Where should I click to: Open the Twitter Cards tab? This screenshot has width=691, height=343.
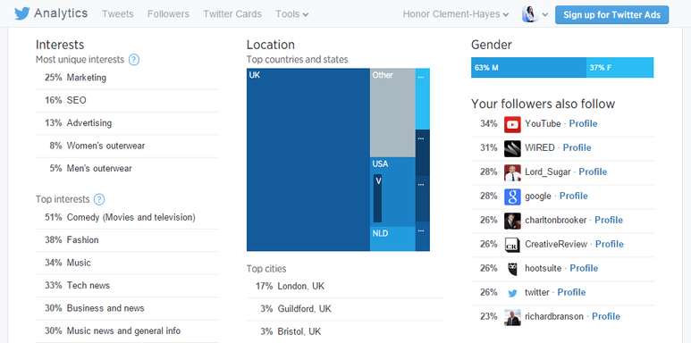(x=232, y=14)
